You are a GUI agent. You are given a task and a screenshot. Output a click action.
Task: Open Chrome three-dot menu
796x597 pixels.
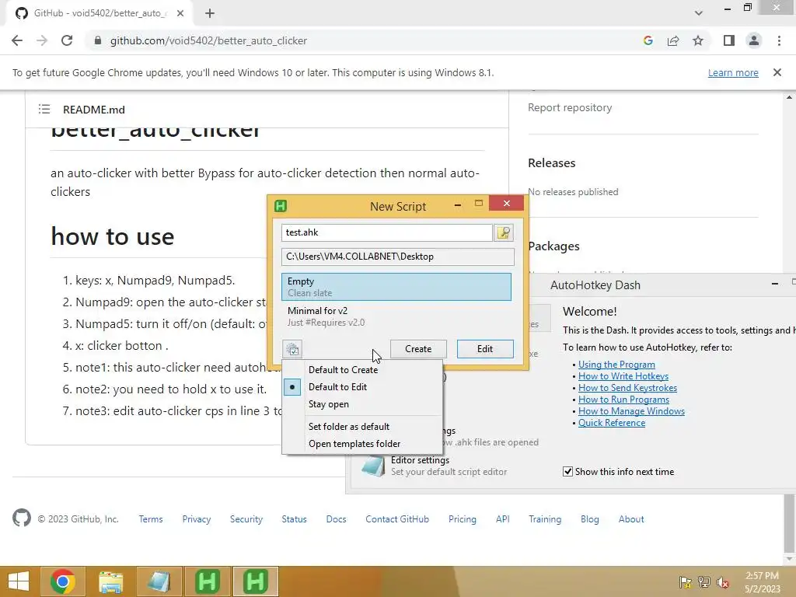[x=779, y=40]
